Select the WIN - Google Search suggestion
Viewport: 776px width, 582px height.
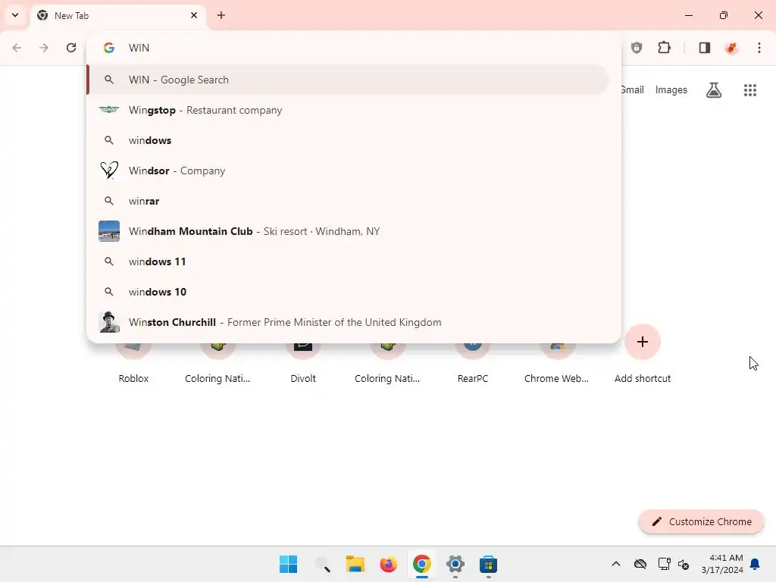348,80
